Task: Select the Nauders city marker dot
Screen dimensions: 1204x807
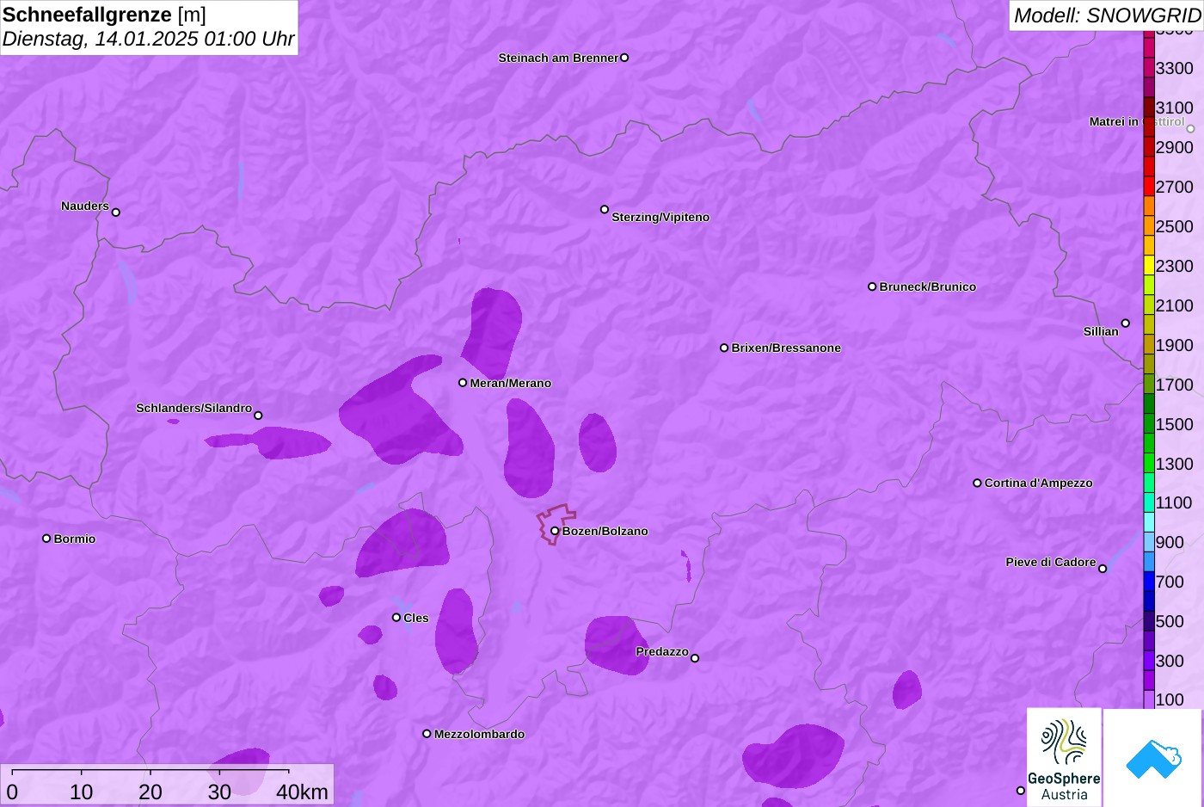Action: click(x=116, y=212)
